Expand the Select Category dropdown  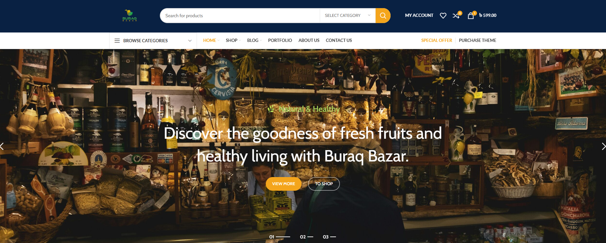click(348, 16)
